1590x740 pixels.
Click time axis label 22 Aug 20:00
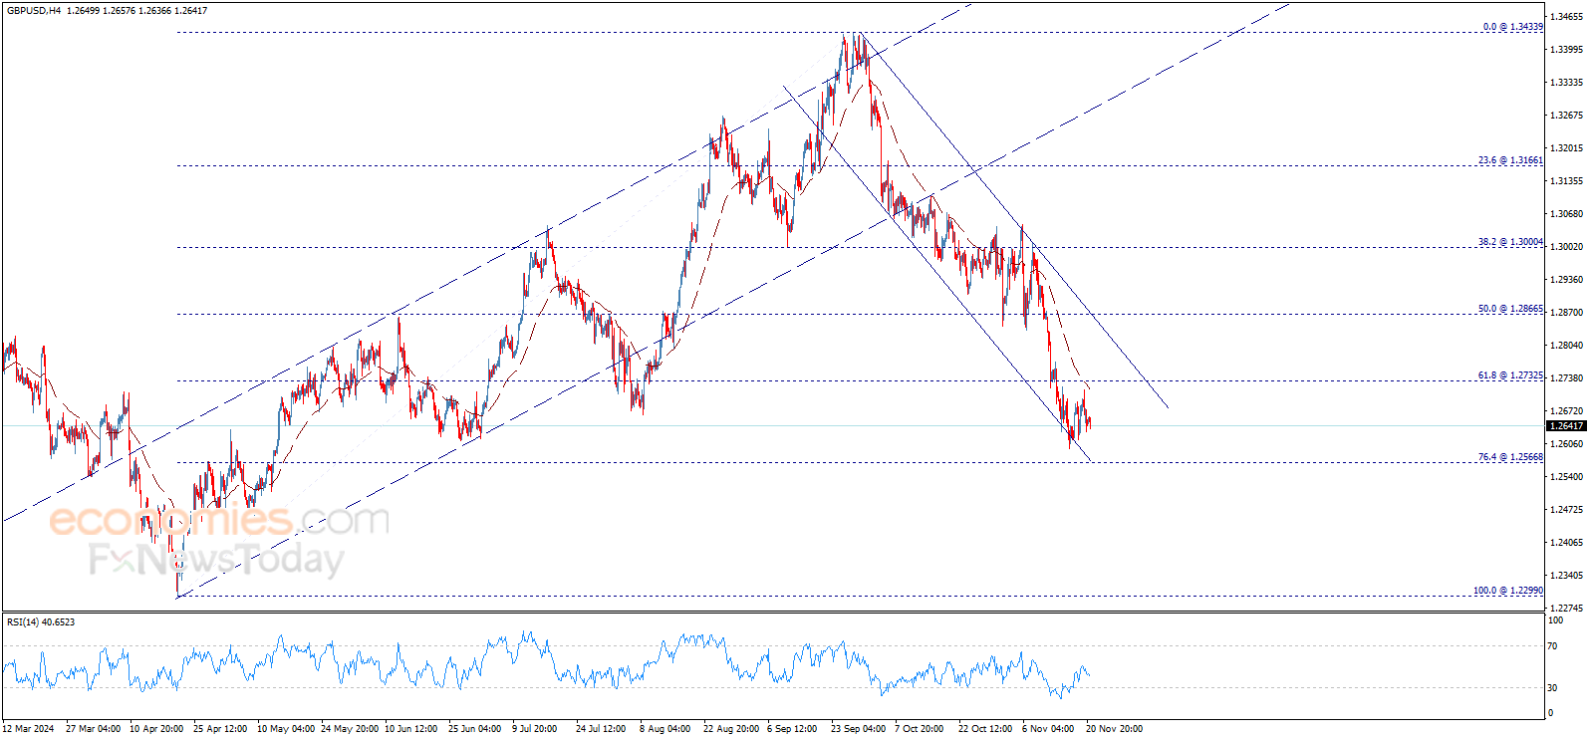pyautogui.click(x=731, y=729)
